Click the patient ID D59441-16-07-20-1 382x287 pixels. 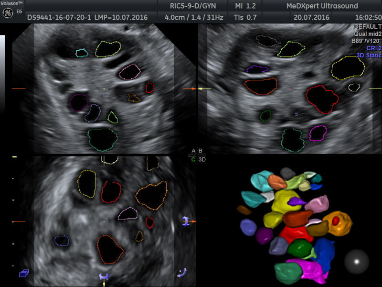(x=59, y=17)
